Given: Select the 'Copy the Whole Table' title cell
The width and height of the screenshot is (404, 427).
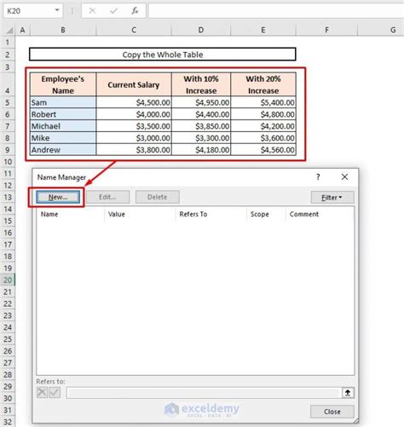Looking at the screenshot, I should point(163,55).
